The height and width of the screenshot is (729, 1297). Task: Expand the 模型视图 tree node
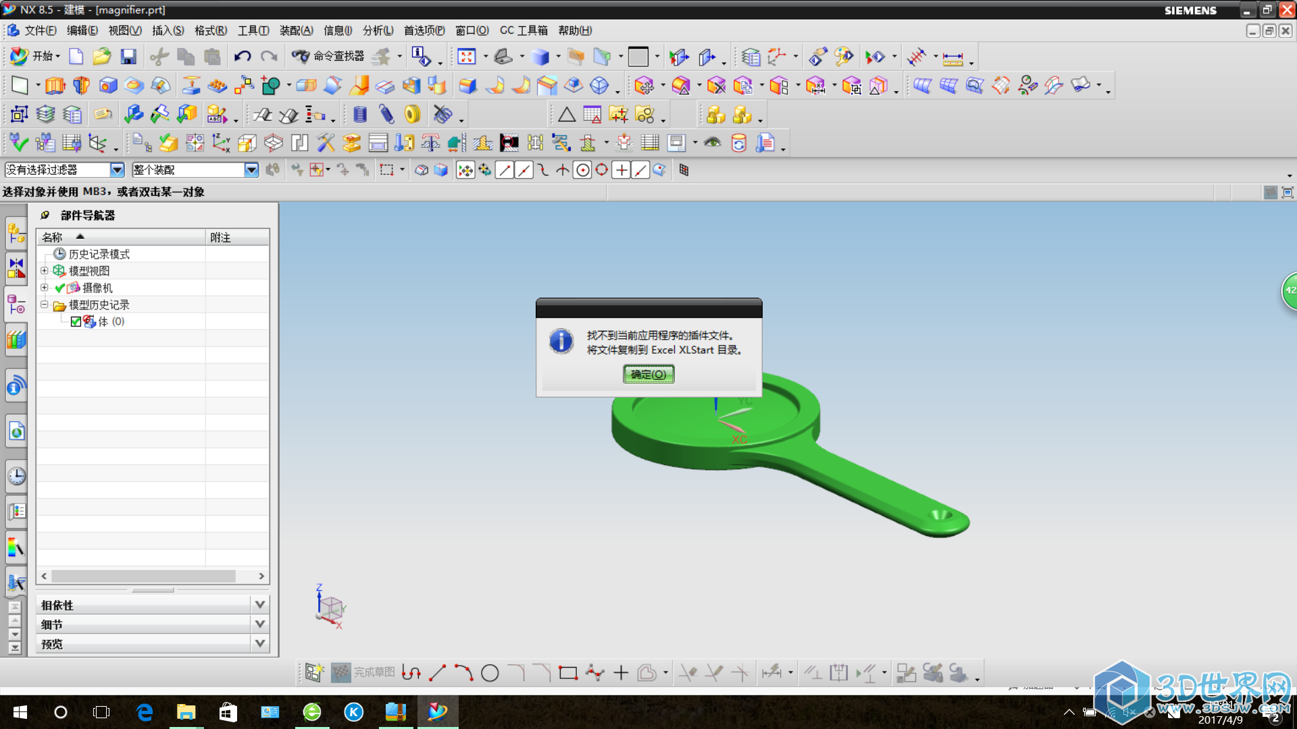pyautogui.click(x=45, y=271)
